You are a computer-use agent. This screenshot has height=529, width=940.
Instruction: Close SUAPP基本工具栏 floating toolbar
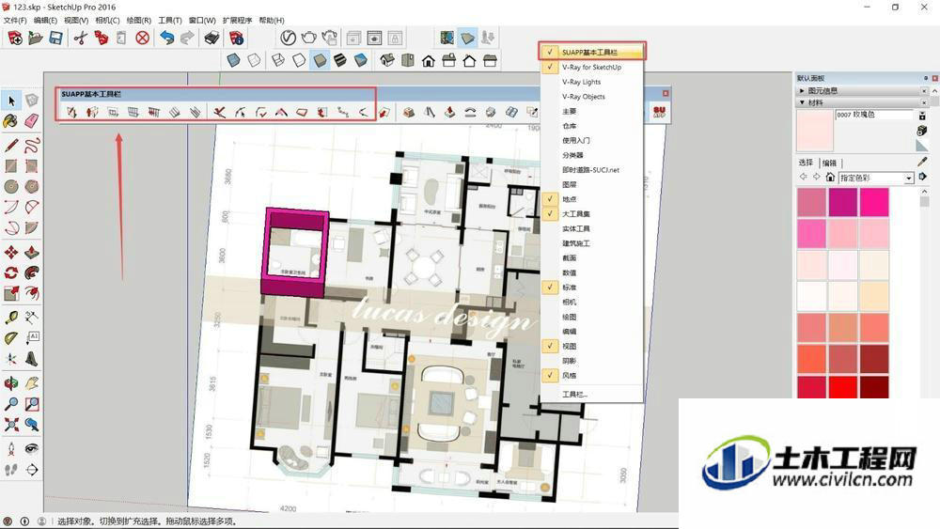click(x=666, y=93)
